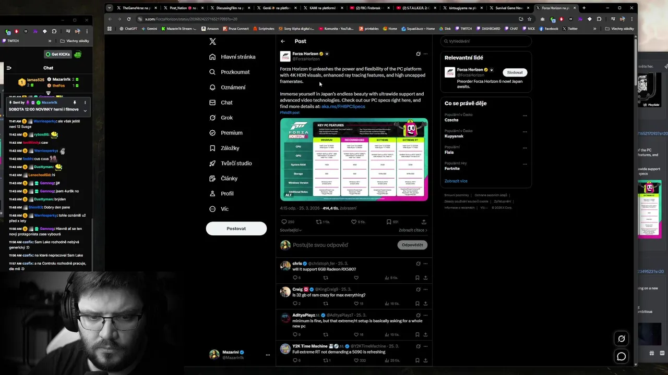
Task: Click Zobrazit více link
Action: point(456,181)
